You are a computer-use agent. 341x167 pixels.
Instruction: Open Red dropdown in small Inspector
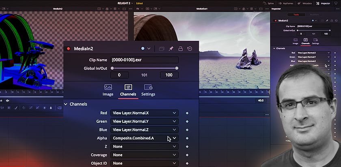coord(313,53)
